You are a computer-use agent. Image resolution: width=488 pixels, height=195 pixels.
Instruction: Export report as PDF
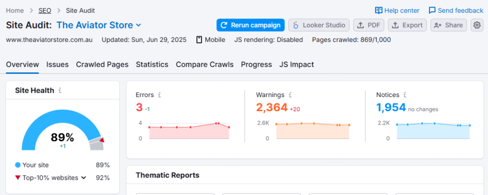[x=368, y=25]
